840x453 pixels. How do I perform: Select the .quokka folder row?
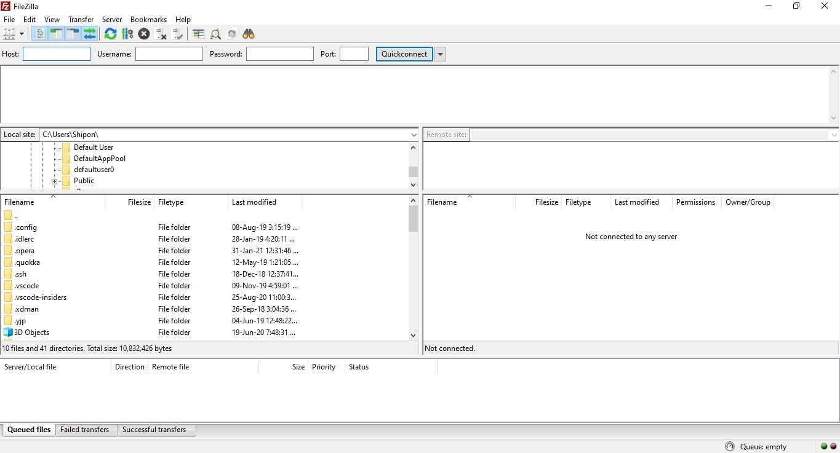click(x=204, y=262)
